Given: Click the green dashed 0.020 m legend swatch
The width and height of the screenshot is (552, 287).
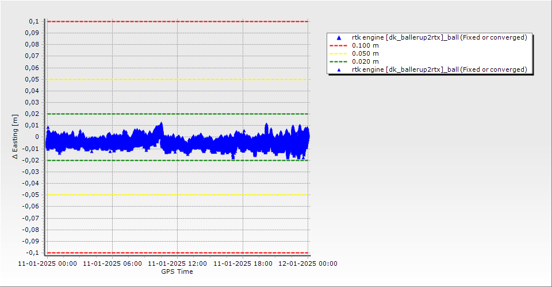Looking at the screenshot, I should pos(339,62).
